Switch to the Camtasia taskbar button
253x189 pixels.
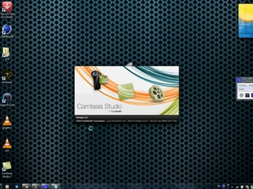[x=56, y=186]
